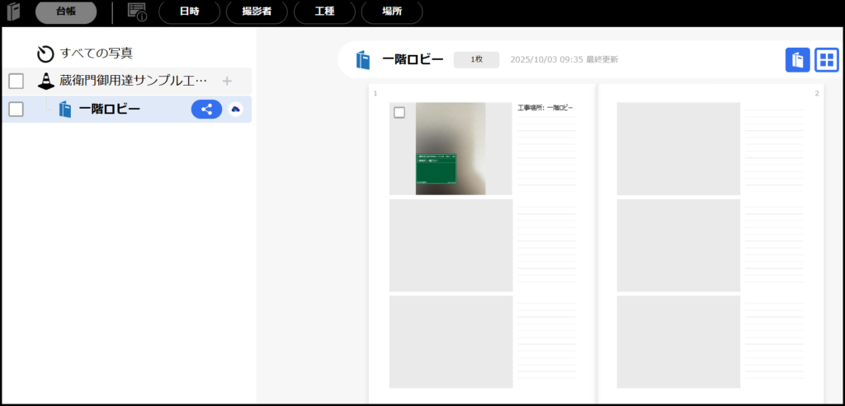845x406 pixels.
Task: Select the checkbox on the first photo
Action: 399,112
